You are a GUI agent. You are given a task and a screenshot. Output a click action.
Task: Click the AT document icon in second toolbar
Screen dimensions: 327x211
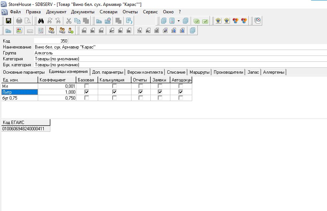click(x=112, y=31)
